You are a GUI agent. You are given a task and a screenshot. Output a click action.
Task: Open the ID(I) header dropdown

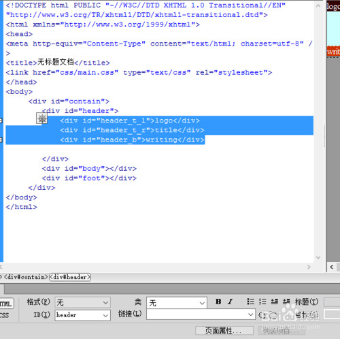point(82,315)
